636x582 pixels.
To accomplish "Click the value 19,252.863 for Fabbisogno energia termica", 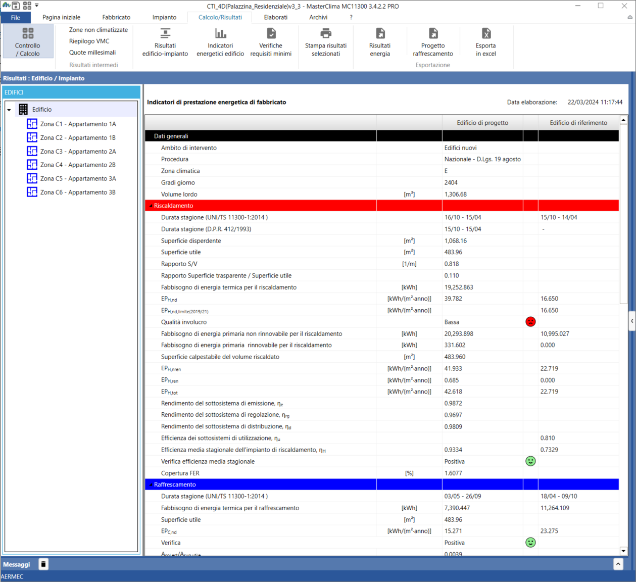I will (x=459, y=287).
